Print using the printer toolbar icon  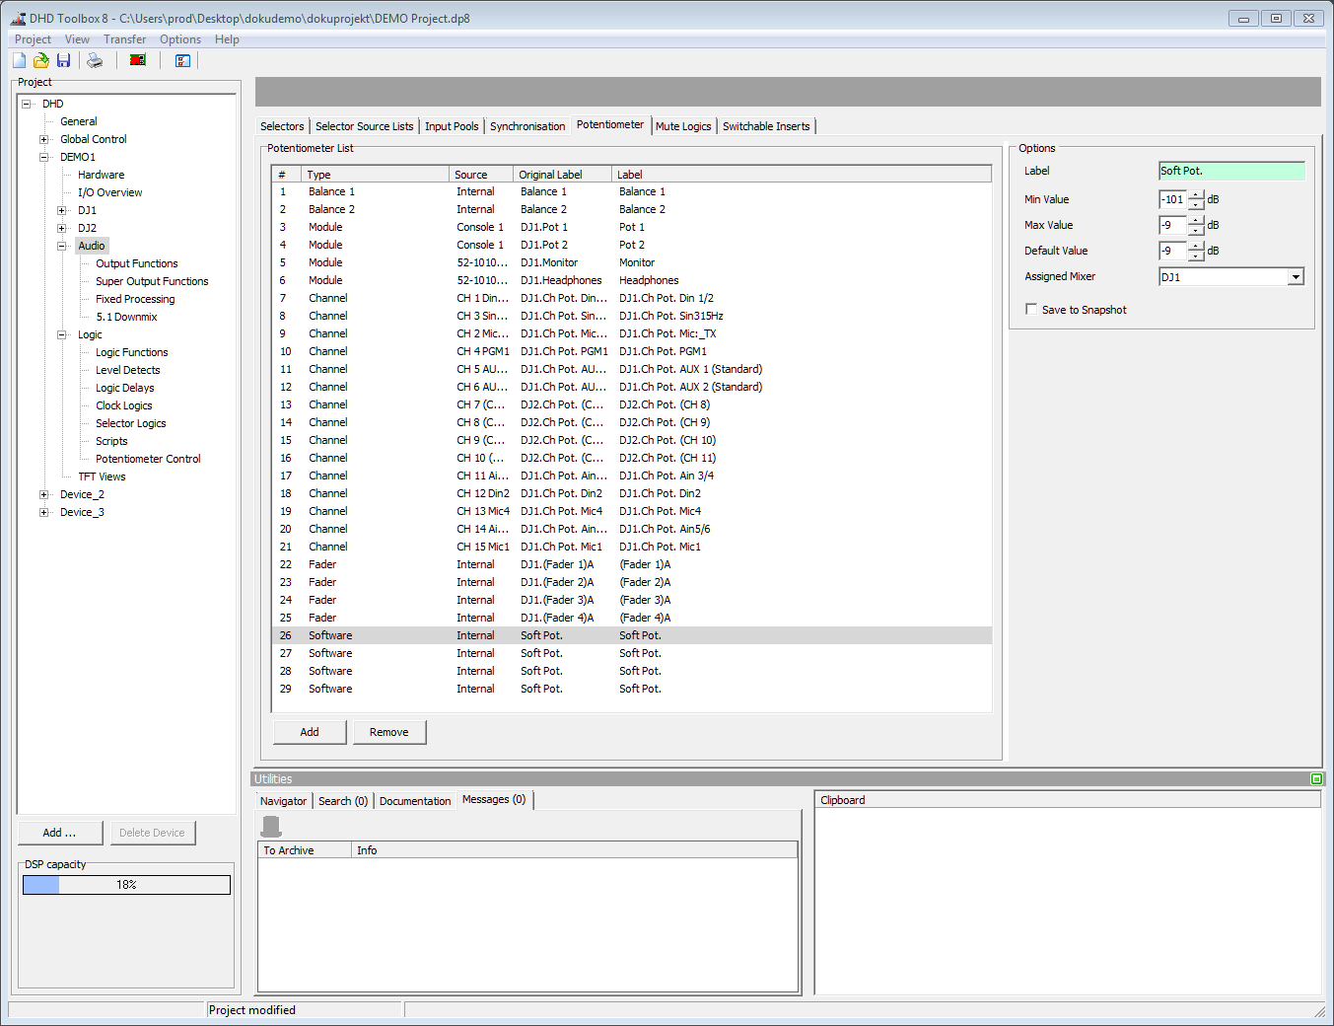click(x=95, y=60)
